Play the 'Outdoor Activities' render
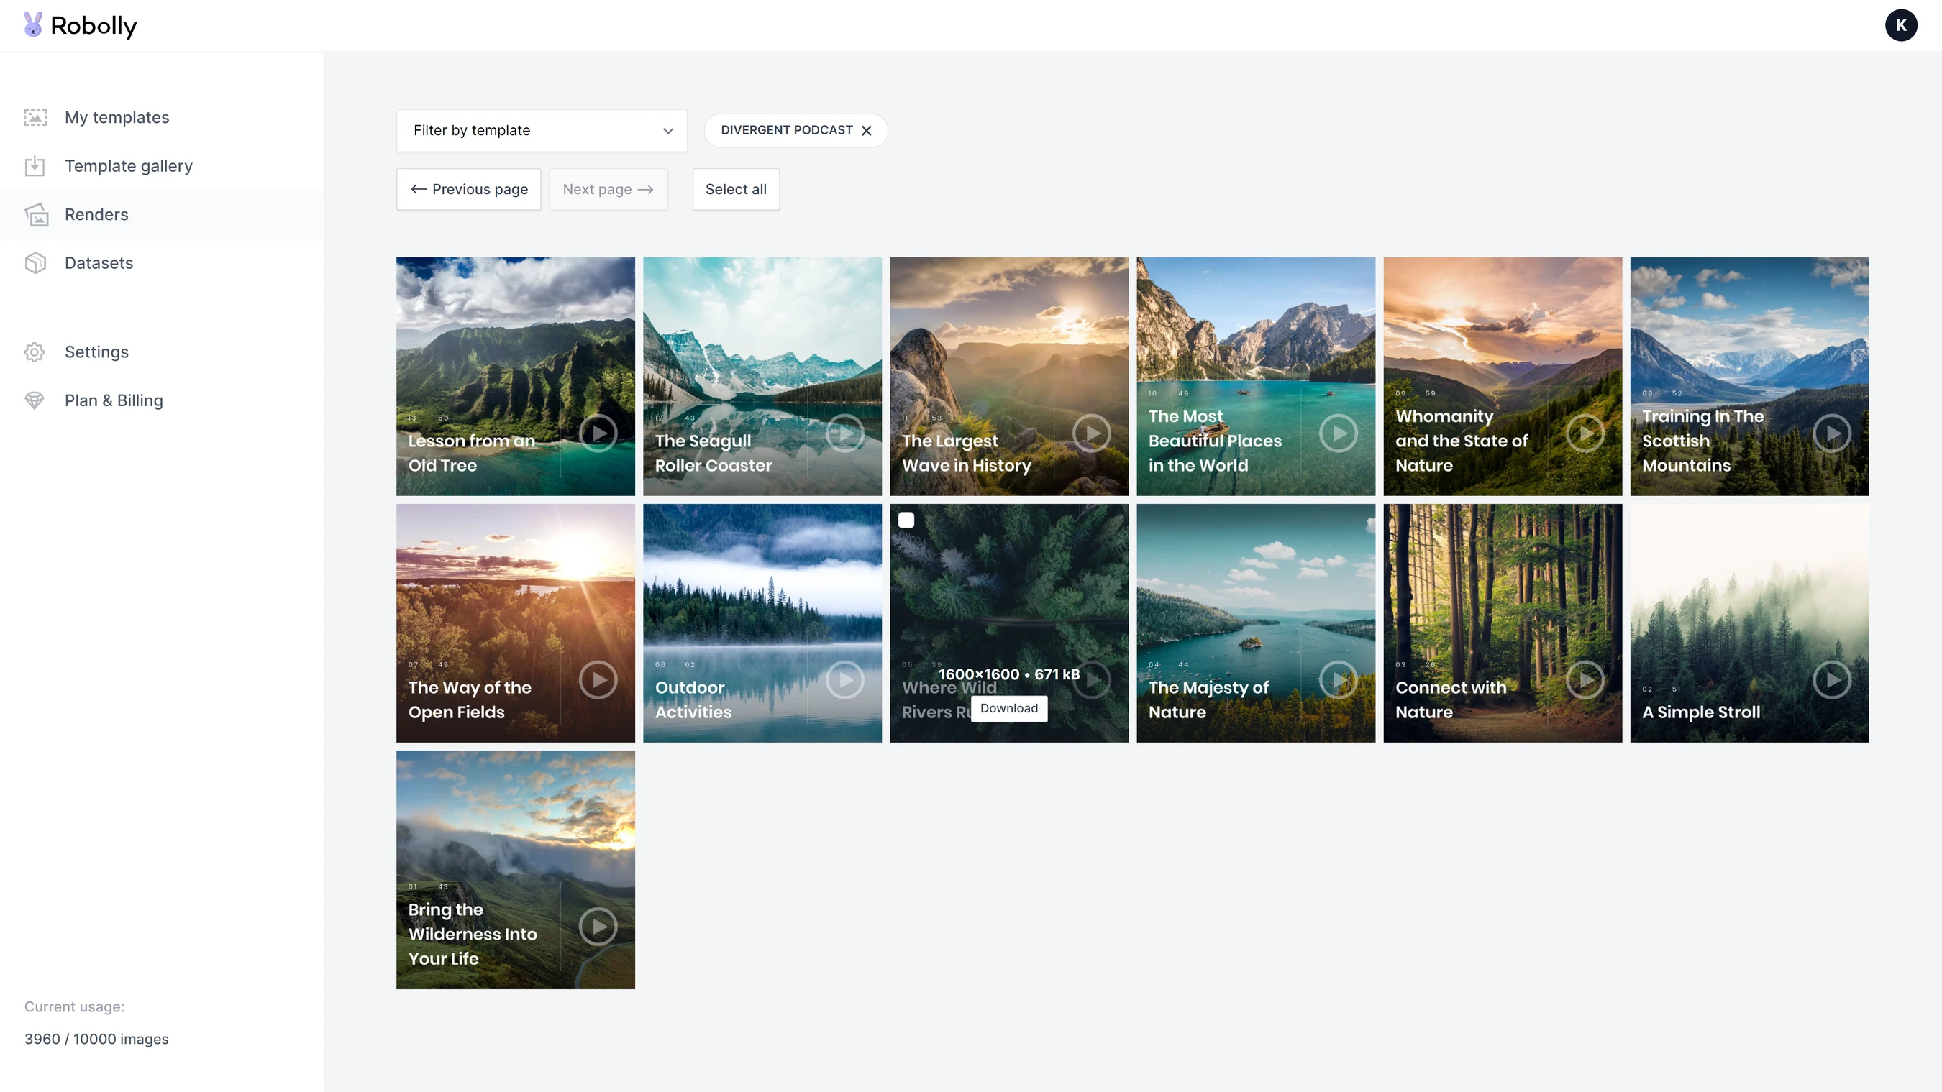 point(844,680)
